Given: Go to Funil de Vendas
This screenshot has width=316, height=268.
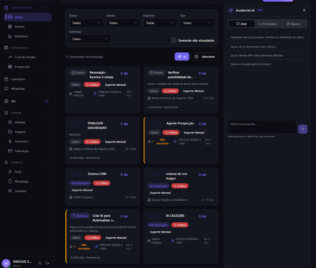Looking at the screenshot, I should [x=25, y=57].
